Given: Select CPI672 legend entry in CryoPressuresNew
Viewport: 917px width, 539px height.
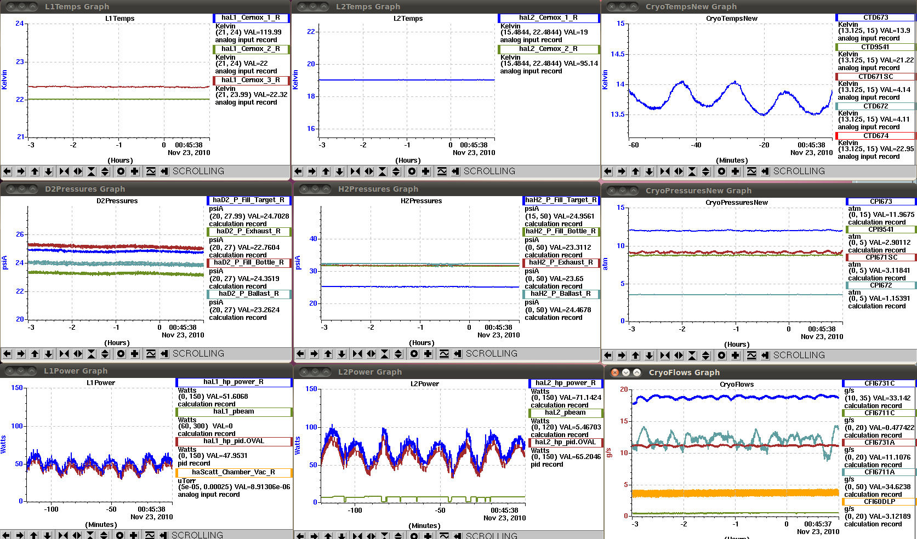Looking at the screenshot, I should point(881,286).
